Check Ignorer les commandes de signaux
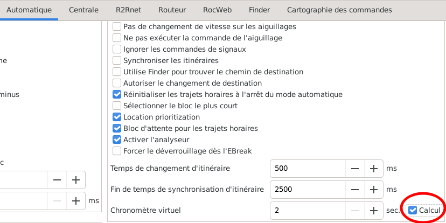446x223 pixels. click(117, 49)
